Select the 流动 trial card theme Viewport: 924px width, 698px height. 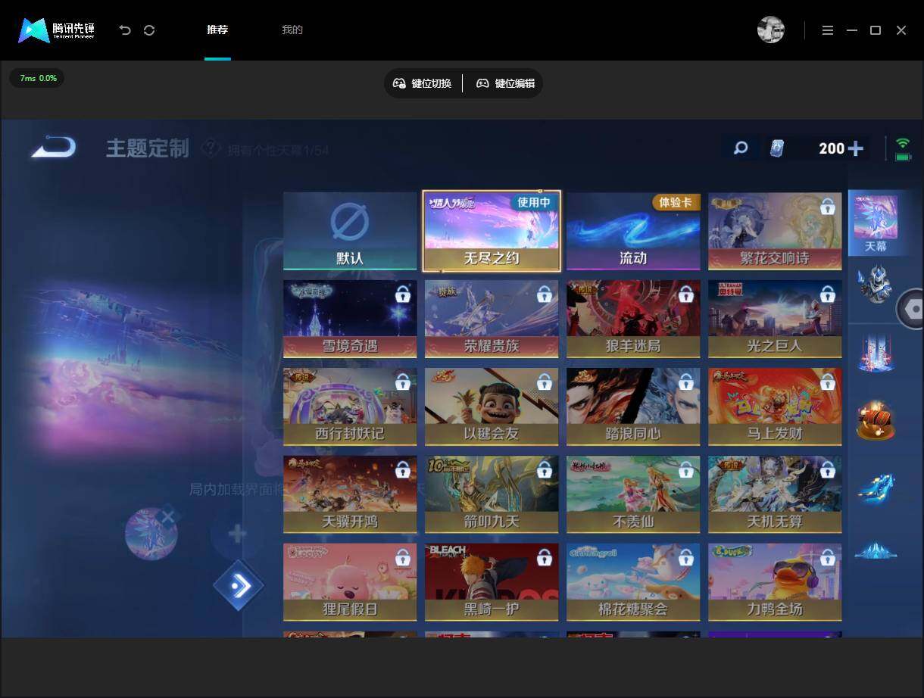click(x=633, y=231)
